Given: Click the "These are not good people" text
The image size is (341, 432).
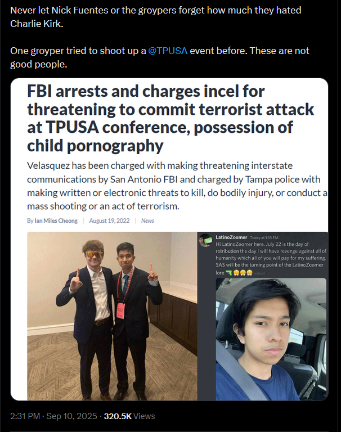Looking at the screenshot, I should (x=160, y=57).
